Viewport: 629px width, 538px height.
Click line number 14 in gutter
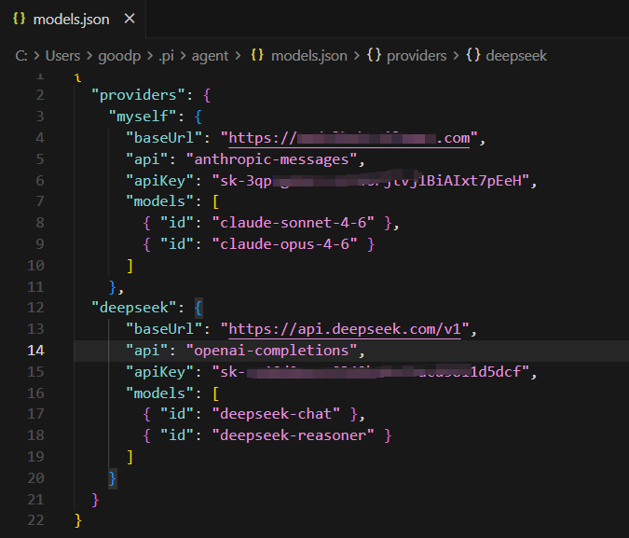35,351
